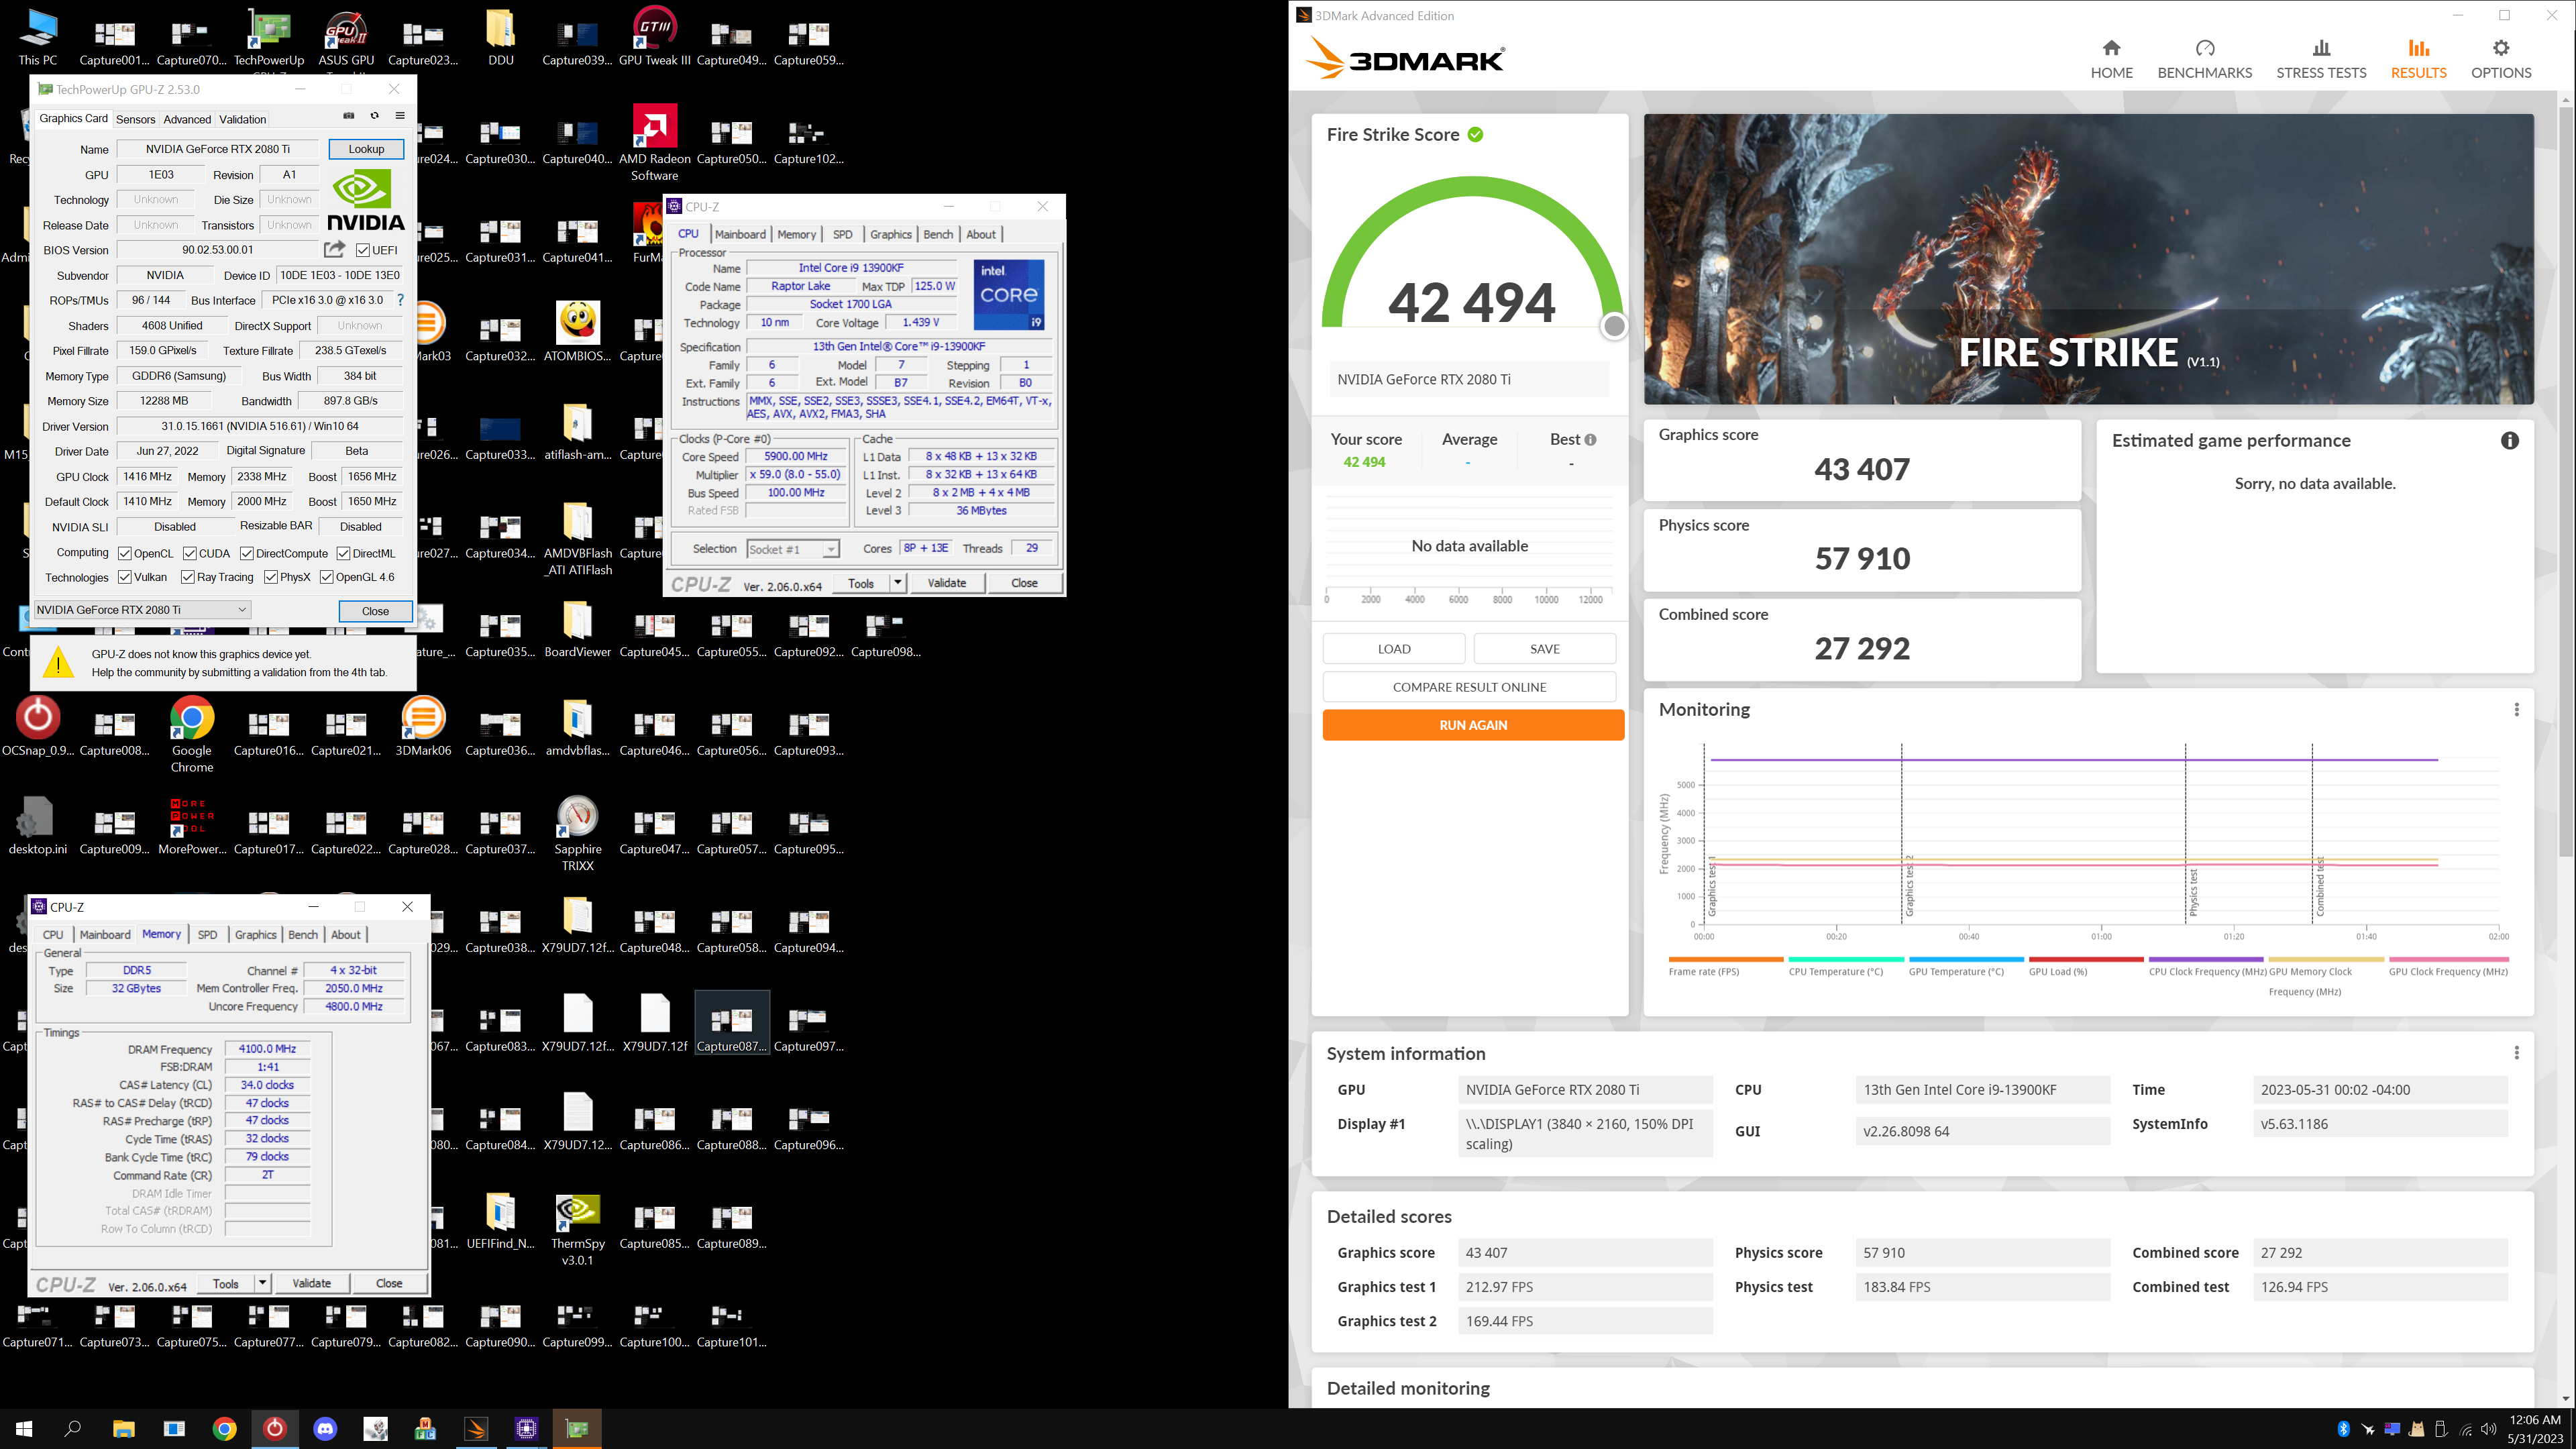The image size is (2576, 1449).
Task: Click the GPU-Z screenshot camera icon
Action: [349, 116]
